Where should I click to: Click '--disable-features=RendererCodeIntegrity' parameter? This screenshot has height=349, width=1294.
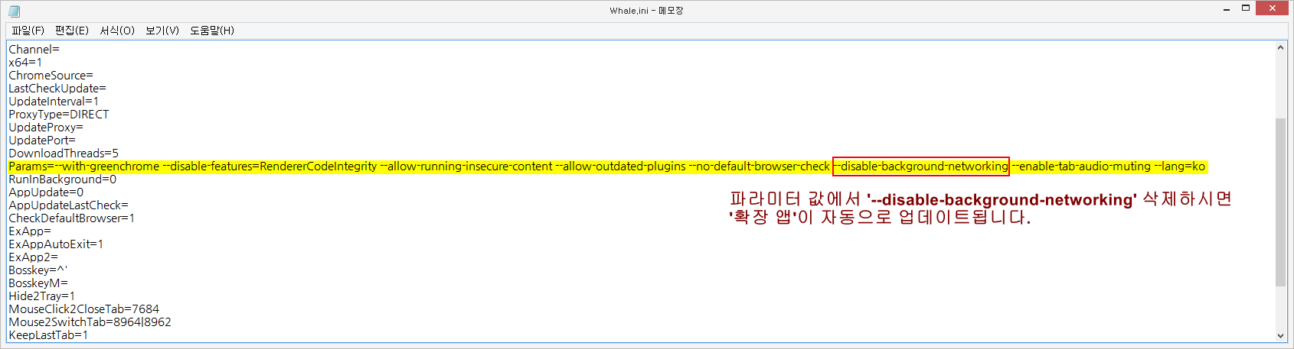pos(270,166)
